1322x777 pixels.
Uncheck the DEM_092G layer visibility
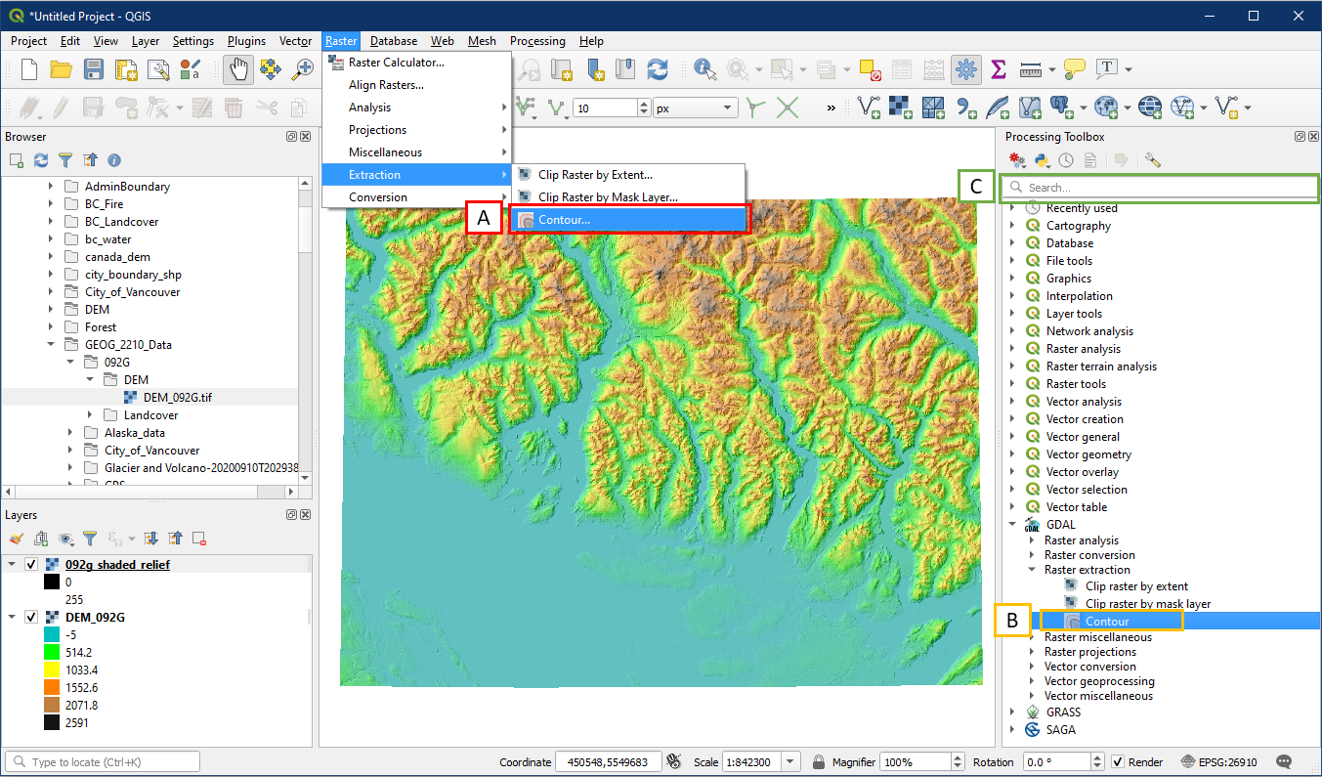31,618
